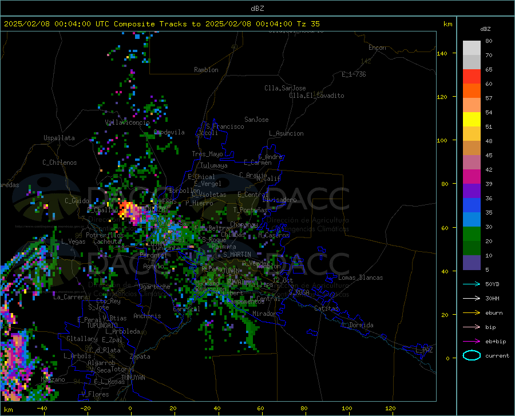Click the 100 tick on right km axis
The image size is (515, 416).
coord(442,140)
